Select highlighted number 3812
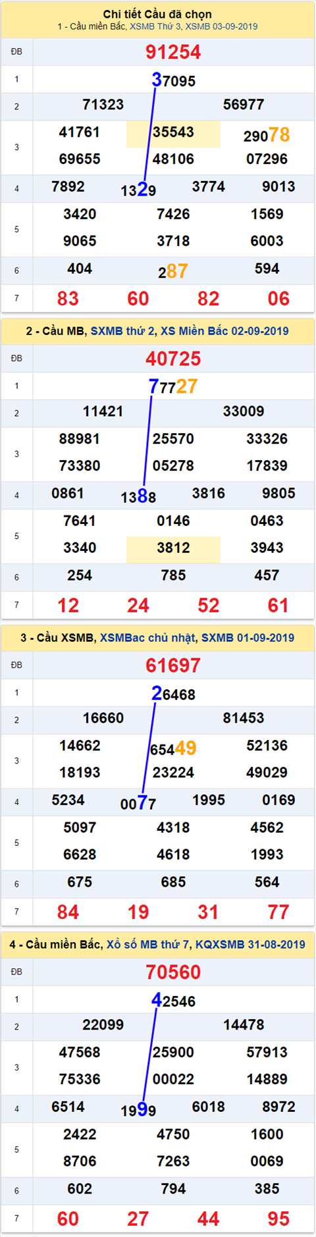Image resolution: width=316 pixels, height=1237 pixels. click(173, 548)
